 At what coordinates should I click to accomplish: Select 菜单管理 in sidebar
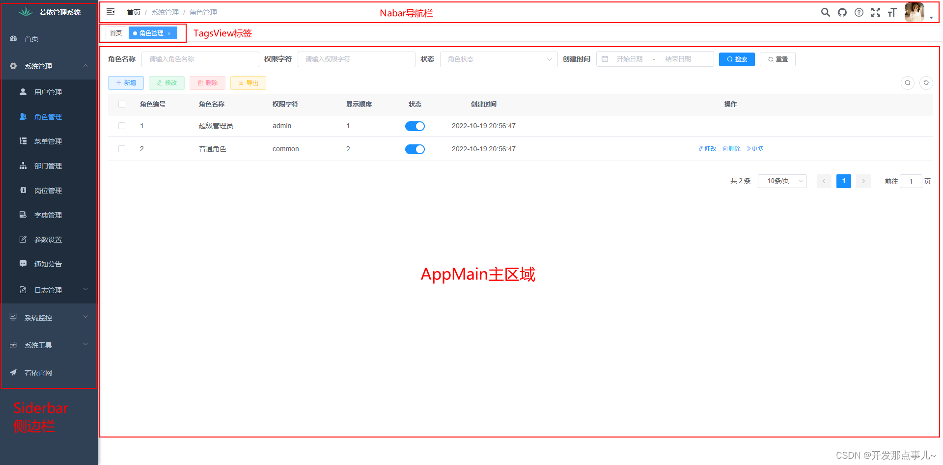pyautogui.click(x=49, y=141)
